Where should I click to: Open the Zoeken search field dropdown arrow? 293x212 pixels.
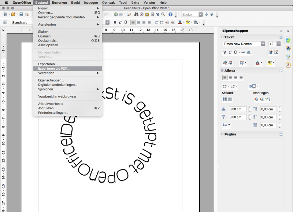point(201,14)
